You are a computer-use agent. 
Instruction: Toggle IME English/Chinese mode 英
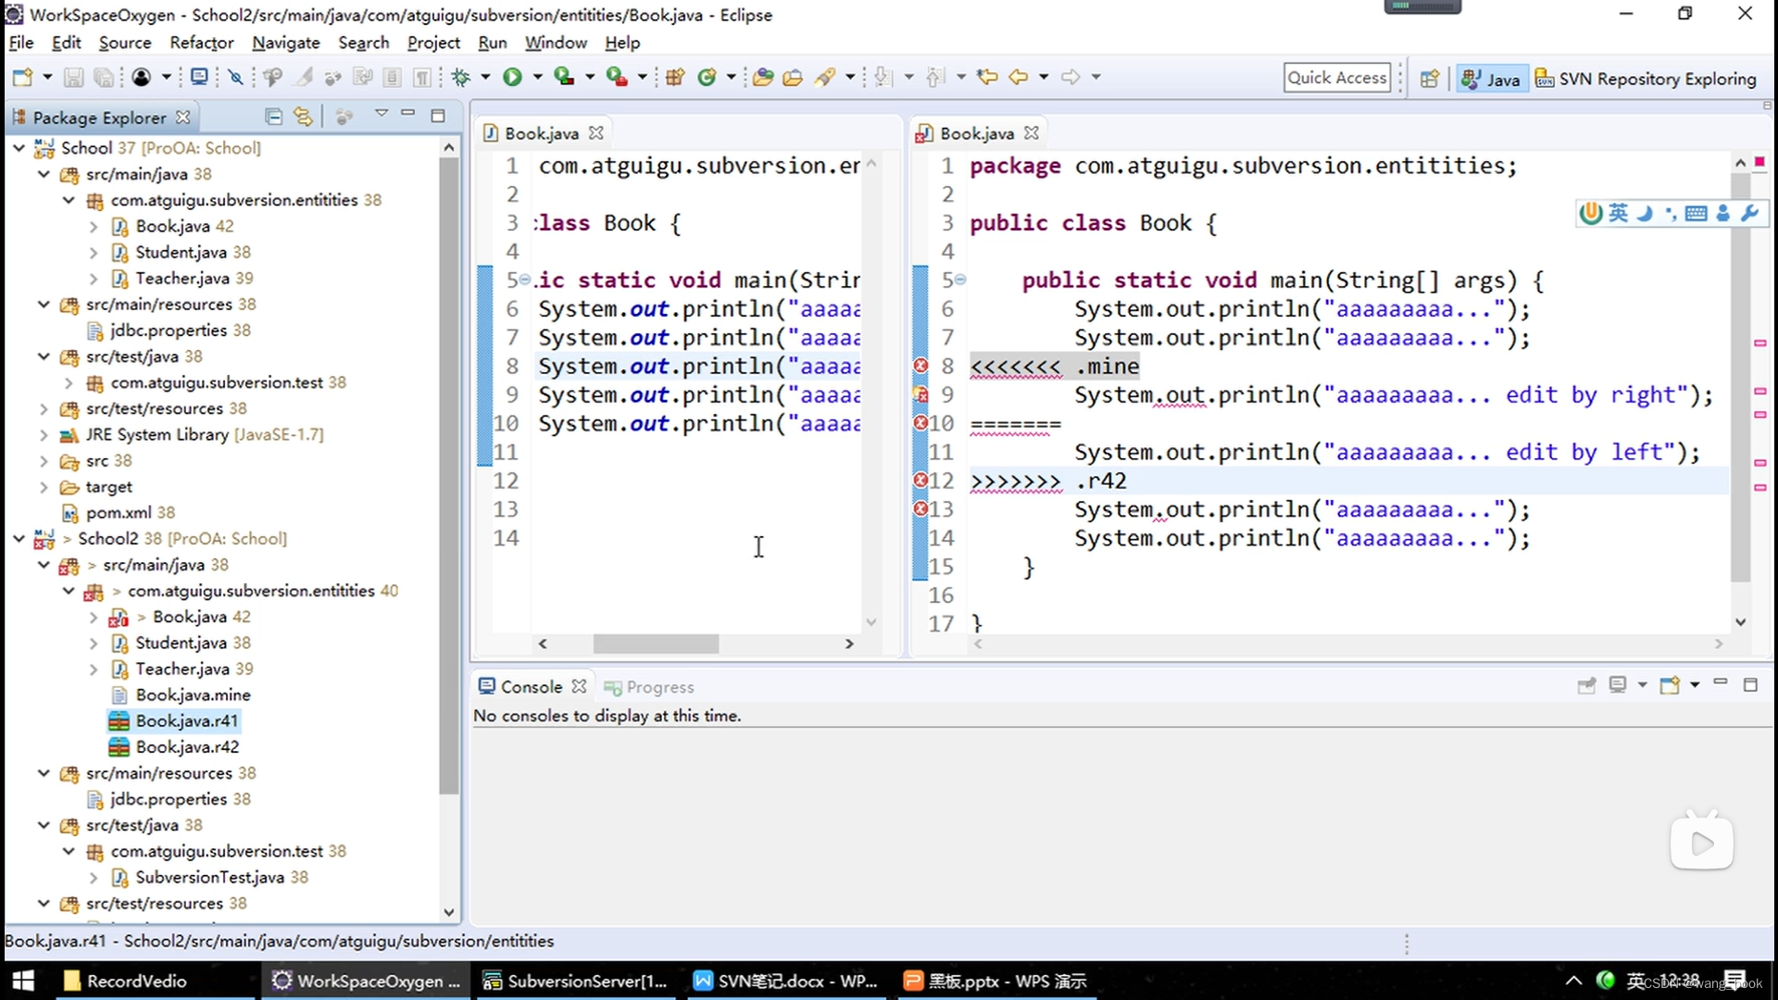pos(1618,213)
